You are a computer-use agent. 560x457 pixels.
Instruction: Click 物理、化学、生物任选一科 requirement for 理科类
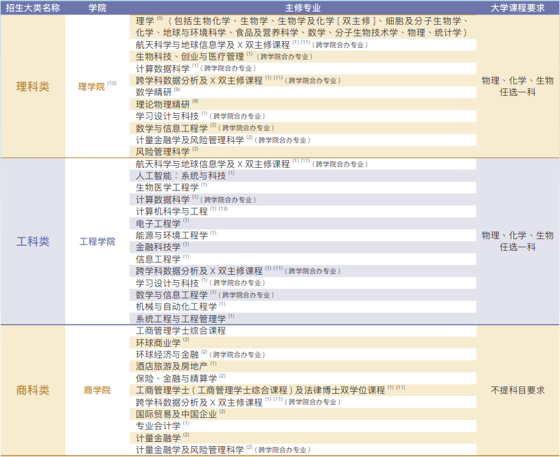point(517,86)
